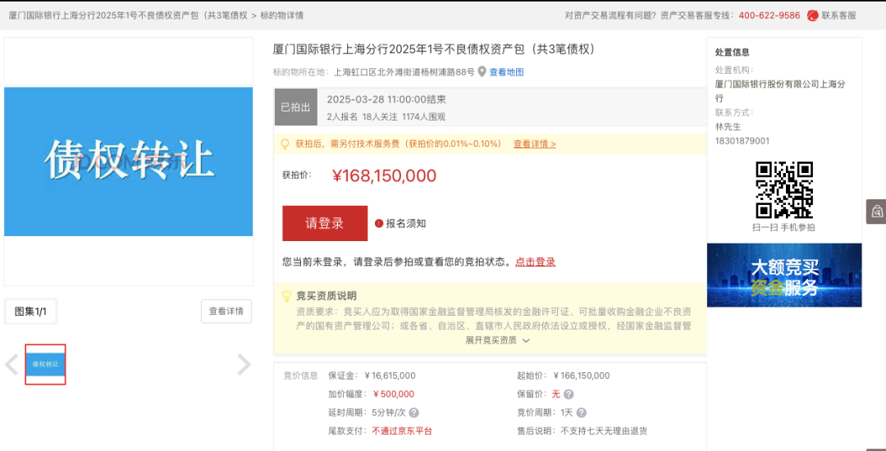Screen dimensions: 886x451
Task: Click the 图集1/1 tab
Action: [x=30, y=311]
